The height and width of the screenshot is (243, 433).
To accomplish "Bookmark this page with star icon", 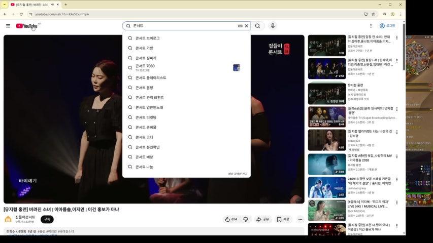I will pyautogui.click(x=373, y=14).
